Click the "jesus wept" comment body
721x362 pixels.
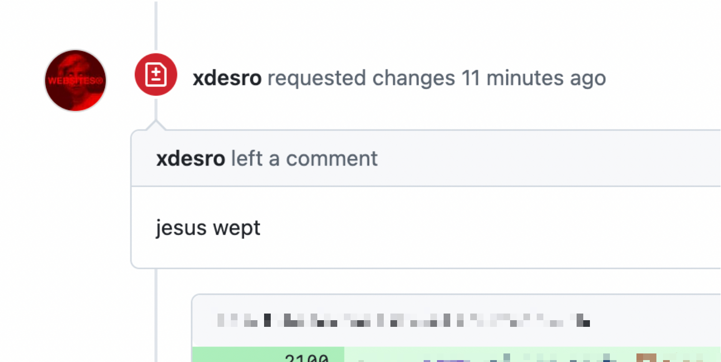tap(208, 228)
